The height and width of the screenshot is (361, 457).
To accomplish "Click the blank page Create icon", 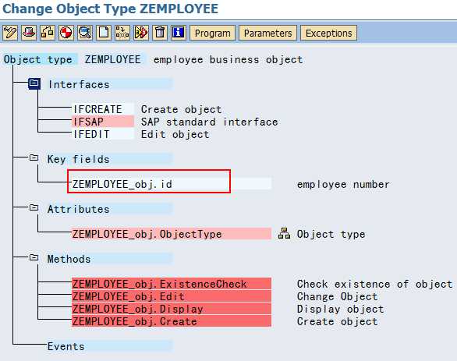I will pos(104,32).
